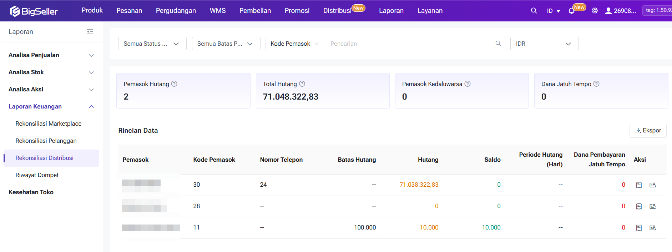The image size is (672, 252).
Task: Open the Pesanan menu
Action: click(129, 11)
